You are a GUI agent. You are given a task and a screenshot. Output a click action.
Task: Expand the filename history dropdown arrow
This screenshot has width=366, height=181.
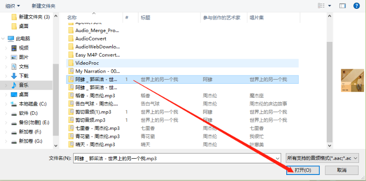(x=277, y=158)
